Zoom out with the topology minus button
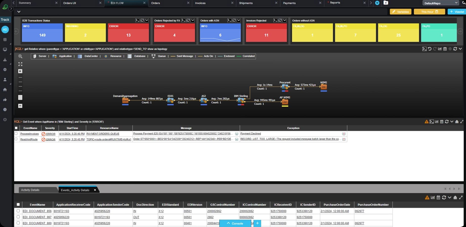Image resolution: width=466 pixels, height=227 pixels. pyautogui.click(x=20, y=106)
